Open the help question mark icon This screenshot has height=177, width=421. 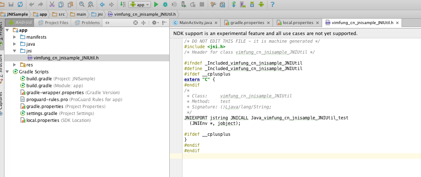click(x=272, y=5)
